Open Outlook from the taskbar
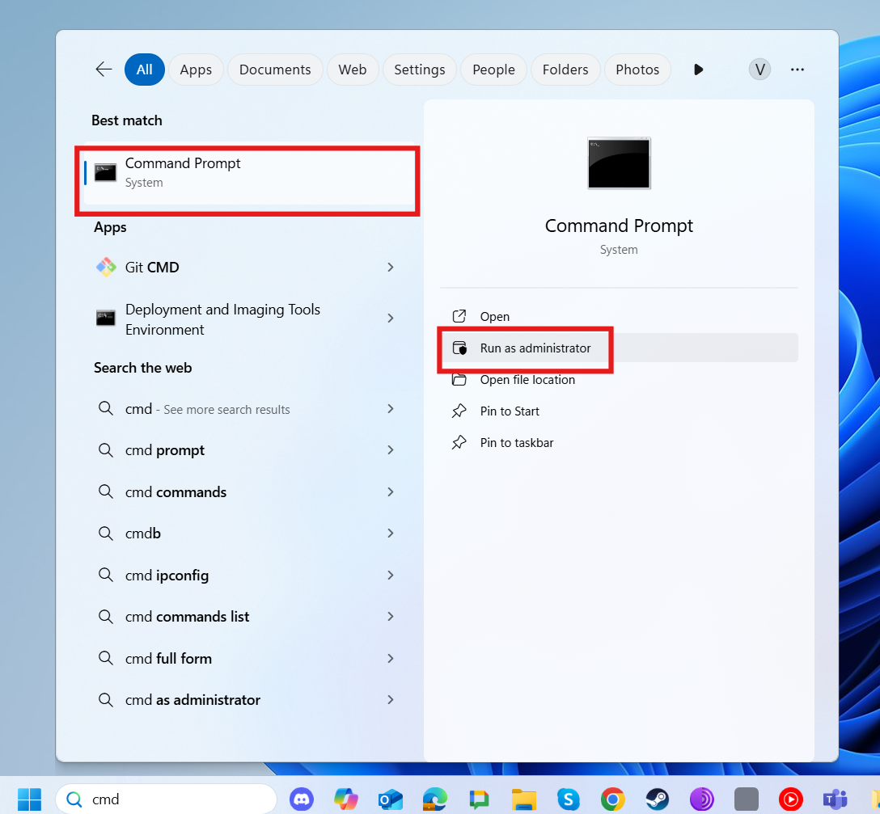The width and height of the screenshot is (880, 814). [x=390, y=799]
